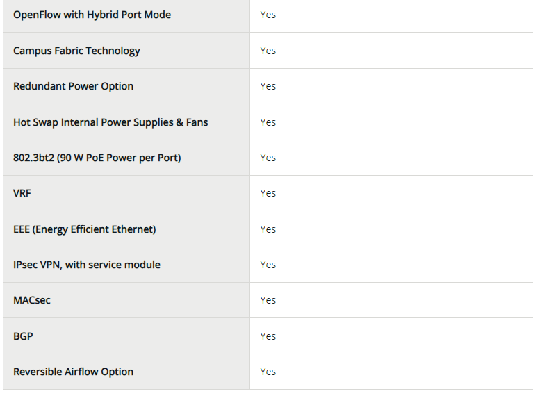Select the BGP feature label
Image resolution: width=533 pixels, height=396 pixels.
23,336
